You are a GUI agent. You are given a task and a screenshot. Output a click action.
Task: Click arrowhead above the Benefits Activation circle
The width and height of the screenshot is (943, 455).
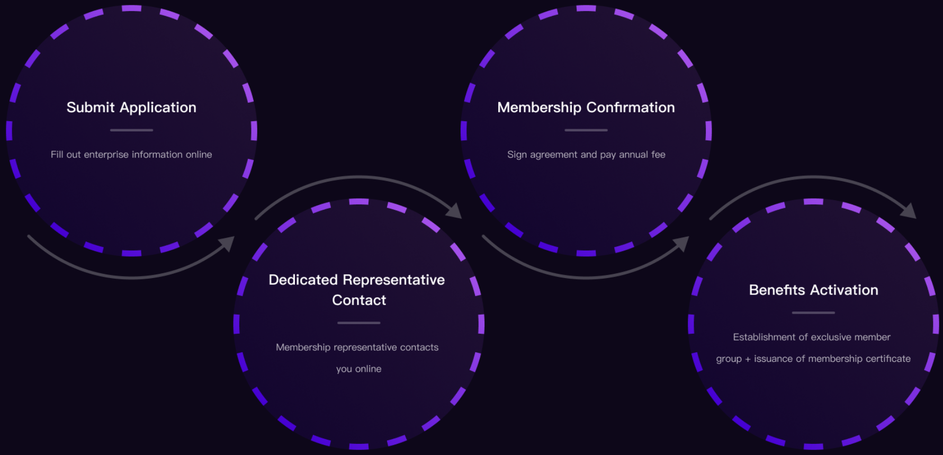(909, 211)
